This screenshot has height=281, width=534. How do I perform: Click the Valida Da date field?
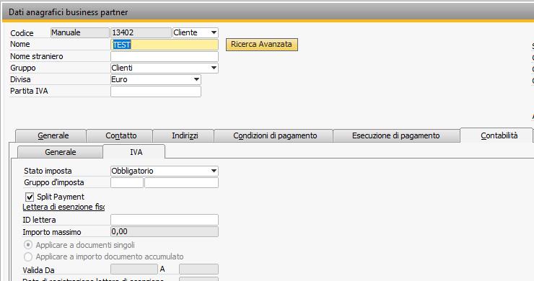(134, 269)
